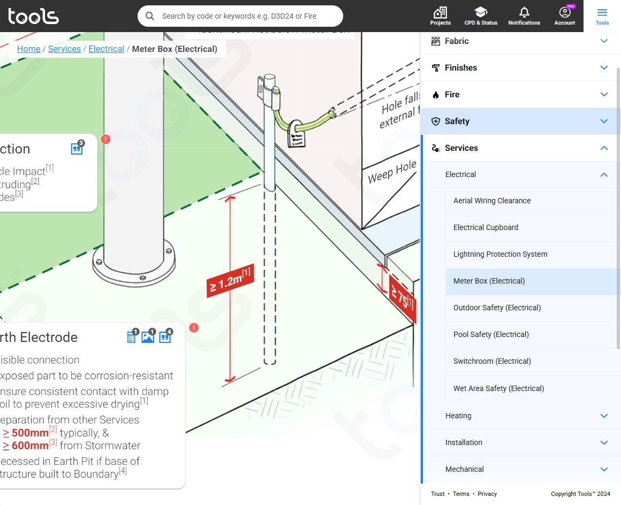Expand the Fire category chevron
Viewport: 621px width, 505px height.
(x=604, y=94)
